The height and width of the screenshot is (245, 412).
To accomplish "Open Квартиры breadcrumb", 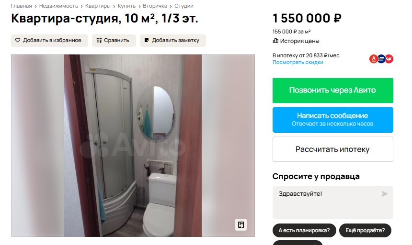I will tap(98, 6).
